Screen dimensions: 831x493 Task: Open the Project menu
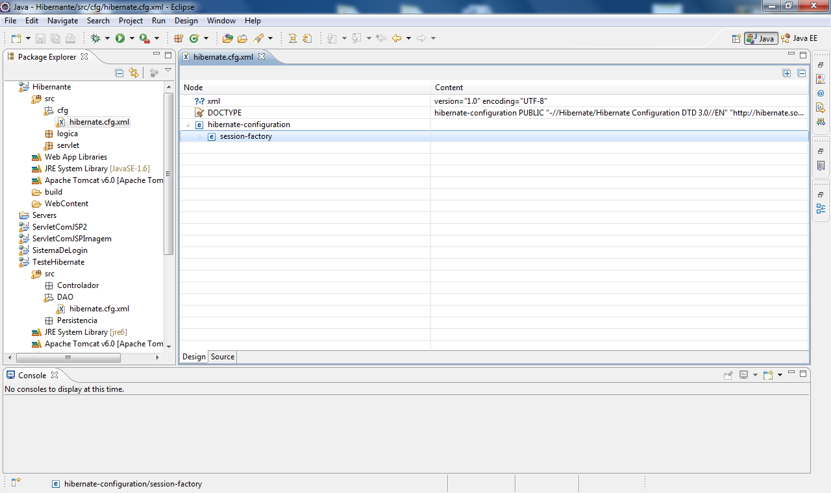pos(130,21)
